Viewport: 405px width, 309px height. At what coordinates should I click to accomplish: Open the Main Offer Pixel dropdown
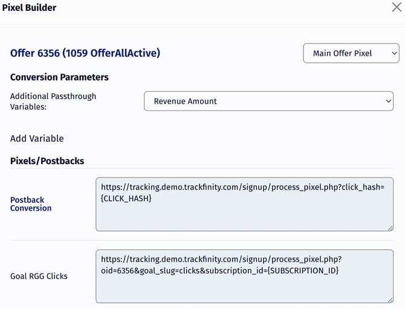click(x=351, y=53)
